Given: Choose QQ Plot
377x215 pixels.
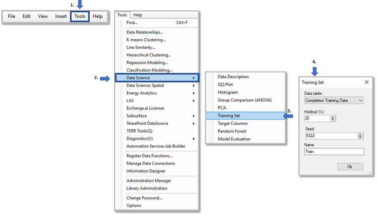Looking at the screenshot, I should (x=245, y=84).
